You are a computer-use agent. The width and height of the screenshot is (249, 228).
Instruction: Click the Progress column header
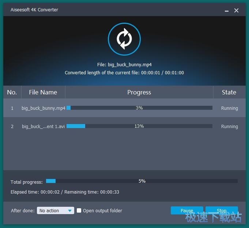coord(139,92)
